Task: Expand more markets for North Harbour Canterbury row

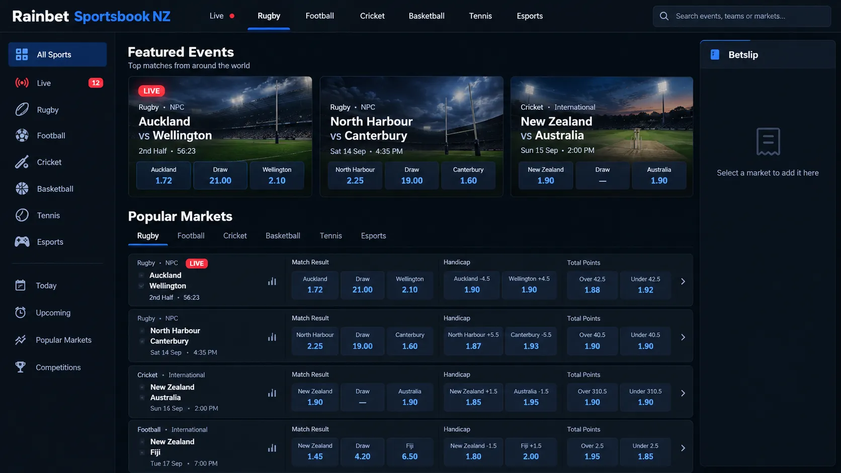Action: [683, 337]
